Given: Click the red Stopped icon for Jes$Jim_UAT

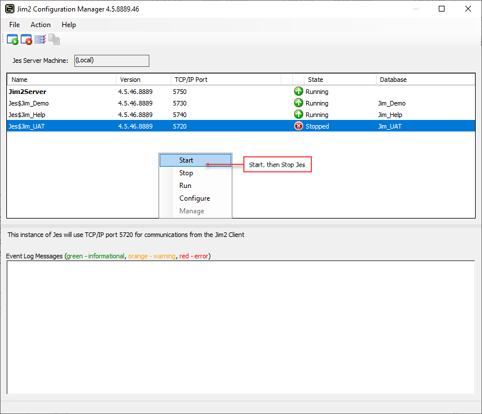Looking at the screenshot, I should [x=299, y=126].
